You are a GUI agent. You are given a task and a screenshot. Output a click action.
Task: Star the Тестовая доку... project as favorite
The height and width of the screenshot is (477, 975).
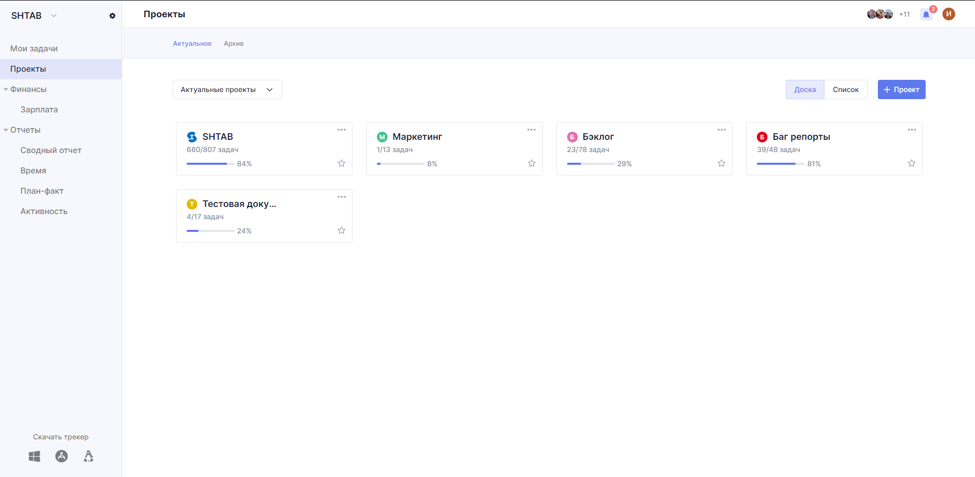pyautogui.click(x=342, y=230)
